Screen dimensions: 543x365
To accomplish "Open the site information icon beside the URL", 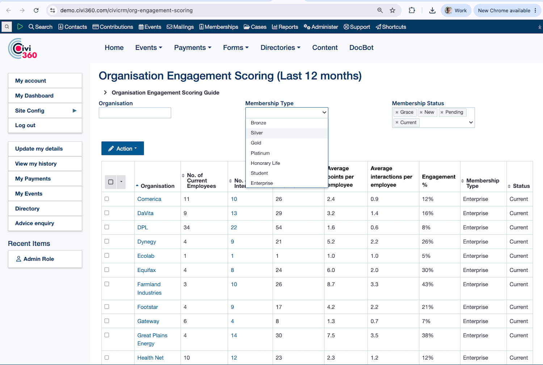I will coord(53,11).
